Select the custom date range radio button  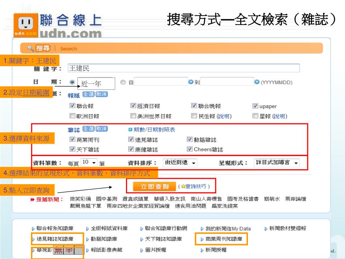123,82
